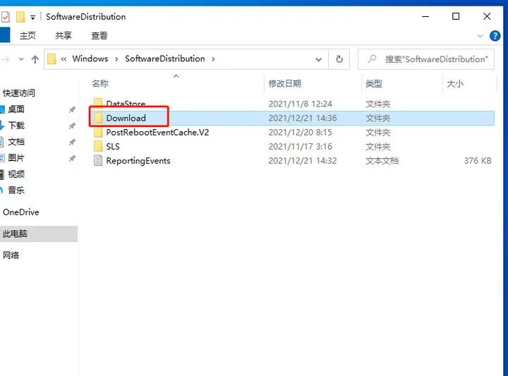Screen dimensions: 508x376
Task: Select 快速访问 in the navigation pane
Action: (19, 93)
